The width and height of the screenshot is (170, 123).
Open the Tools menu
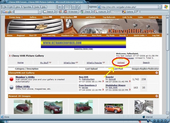[36, 7]
